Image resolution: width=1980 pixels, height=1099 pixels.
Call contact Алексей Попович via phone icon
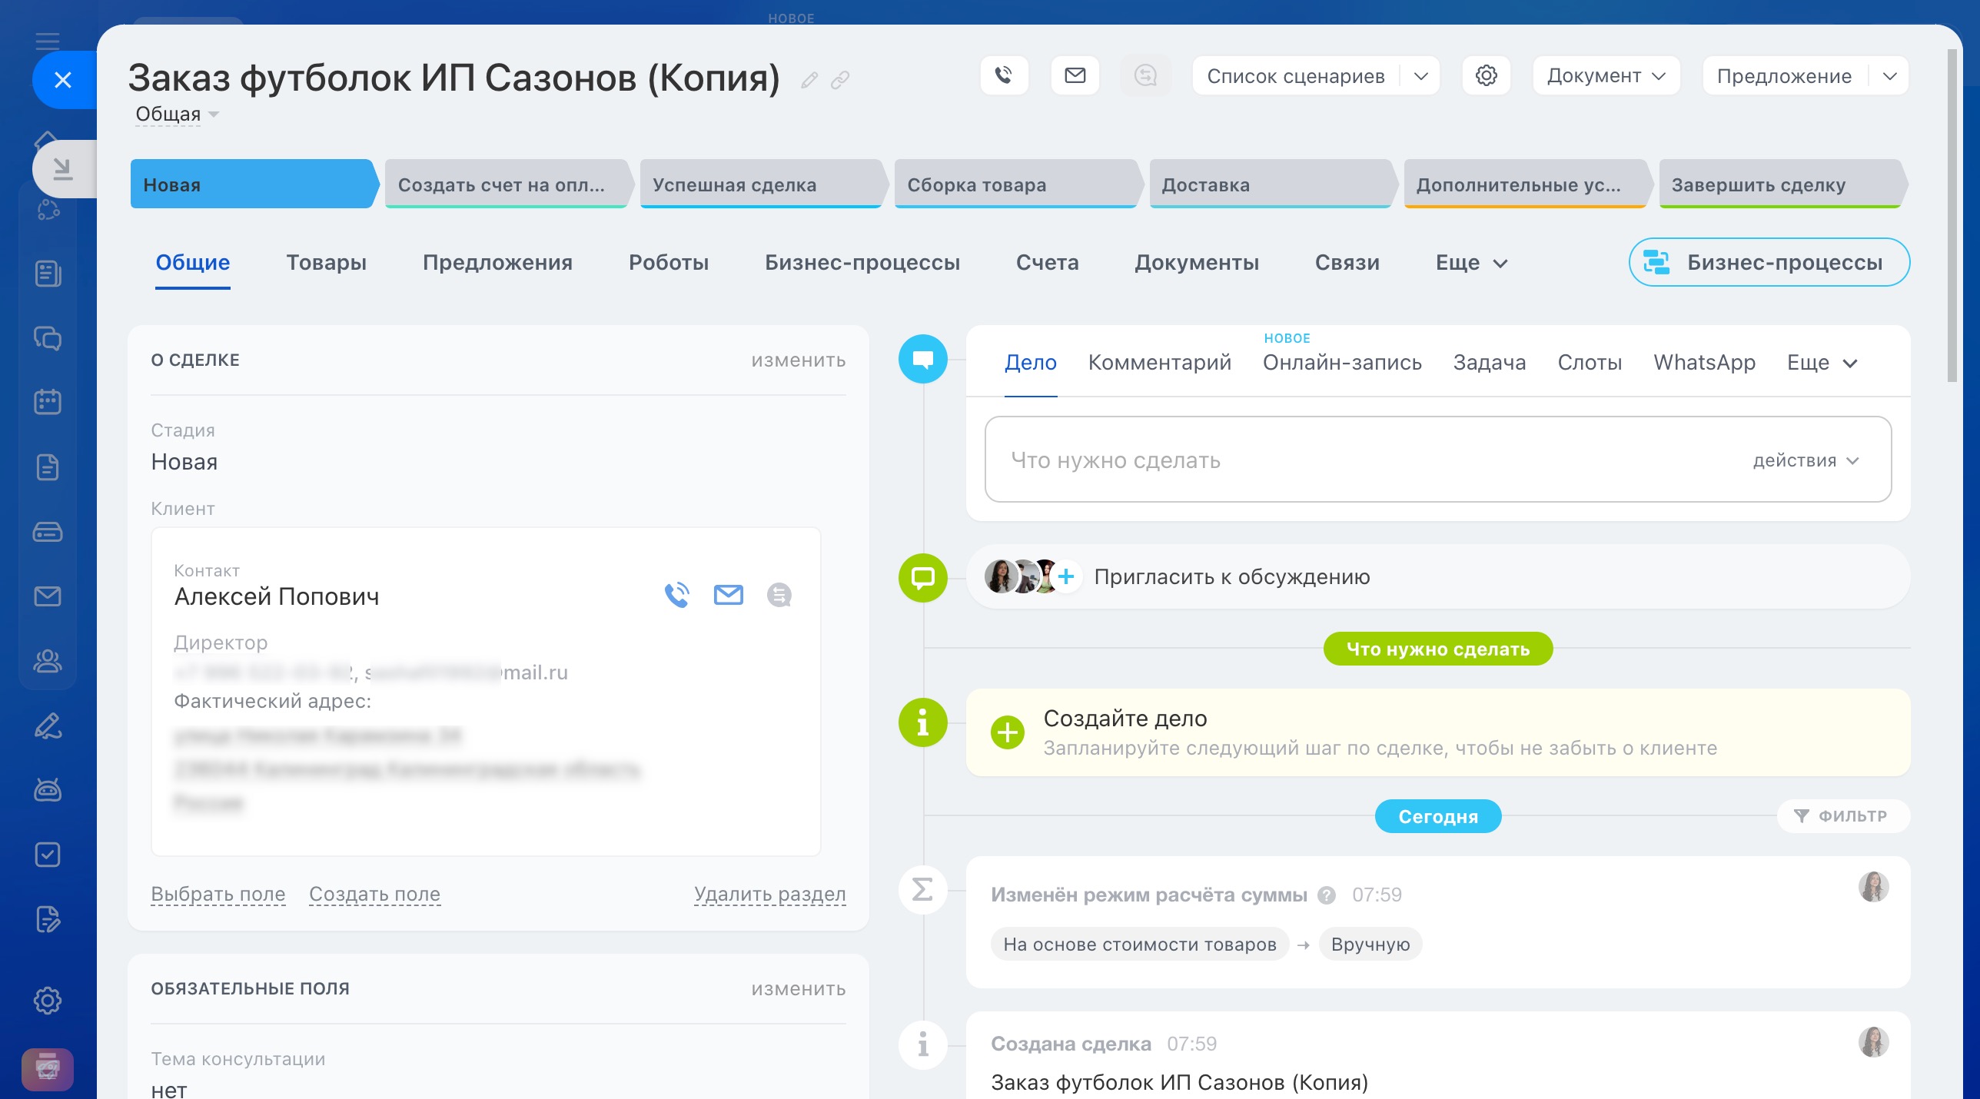point(676,595)
